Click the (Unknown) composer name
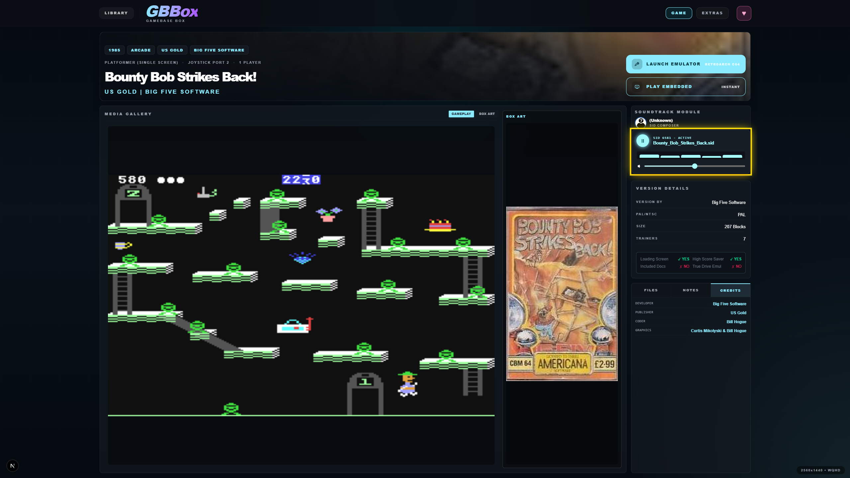 tap(661, 120)
